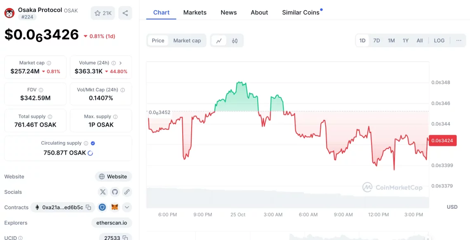Open the chart's more options ellipsis menu

(x=458, y=41)
